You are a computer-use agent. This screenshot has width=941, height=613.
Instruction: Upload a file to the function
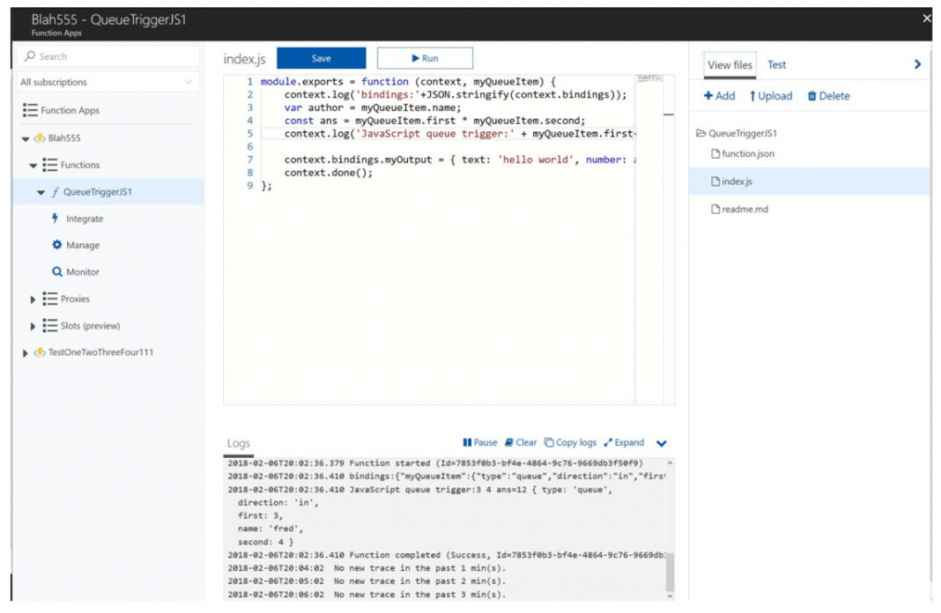[x=770, y=95]
